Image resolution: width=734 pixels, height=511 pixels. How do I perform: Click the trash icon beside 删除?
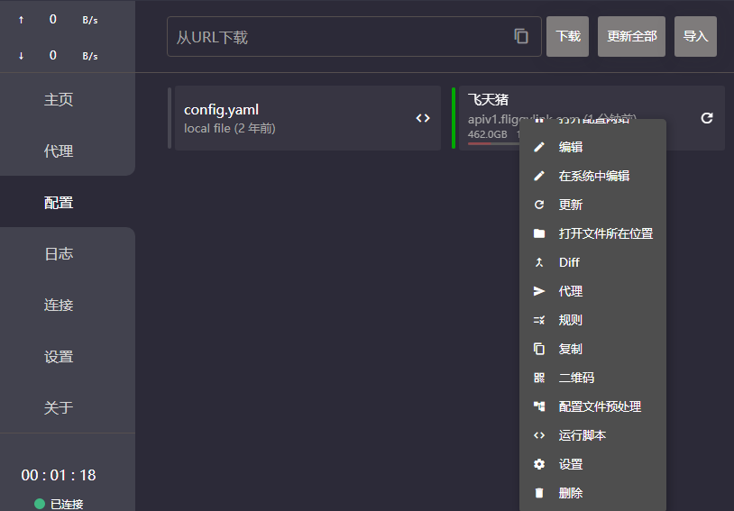click(x=539, y=493)
